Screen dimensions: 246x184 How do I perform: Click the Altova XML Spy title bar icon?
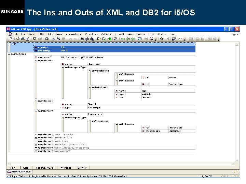pyautogui.click(x=9, y=29)
